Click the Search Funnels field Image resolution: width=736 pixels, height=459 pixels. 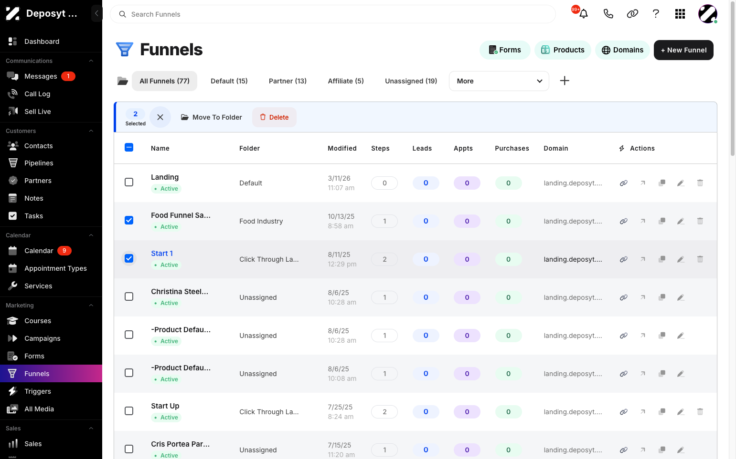point(333,14)
